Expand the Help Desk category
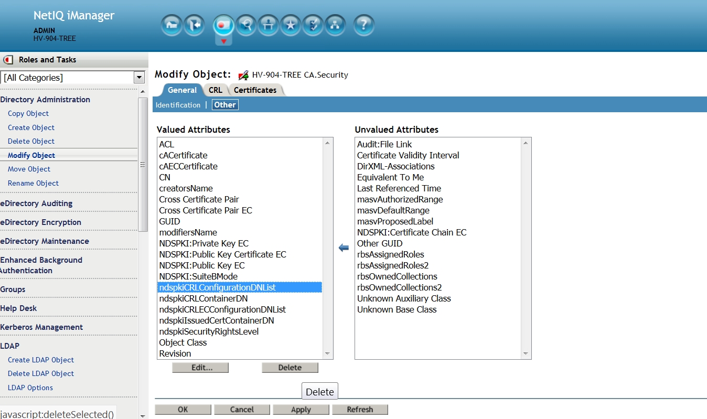Image resolution: width=707 pixels, height=419 pixels. (18, 308)
